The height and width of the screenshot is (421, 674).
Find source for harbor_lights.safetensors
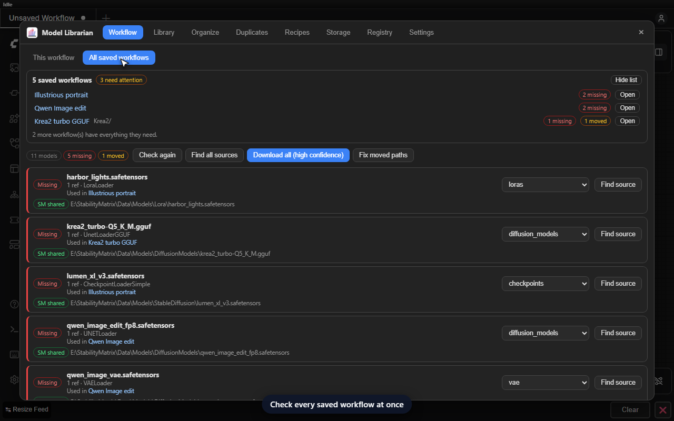(618, 185)
